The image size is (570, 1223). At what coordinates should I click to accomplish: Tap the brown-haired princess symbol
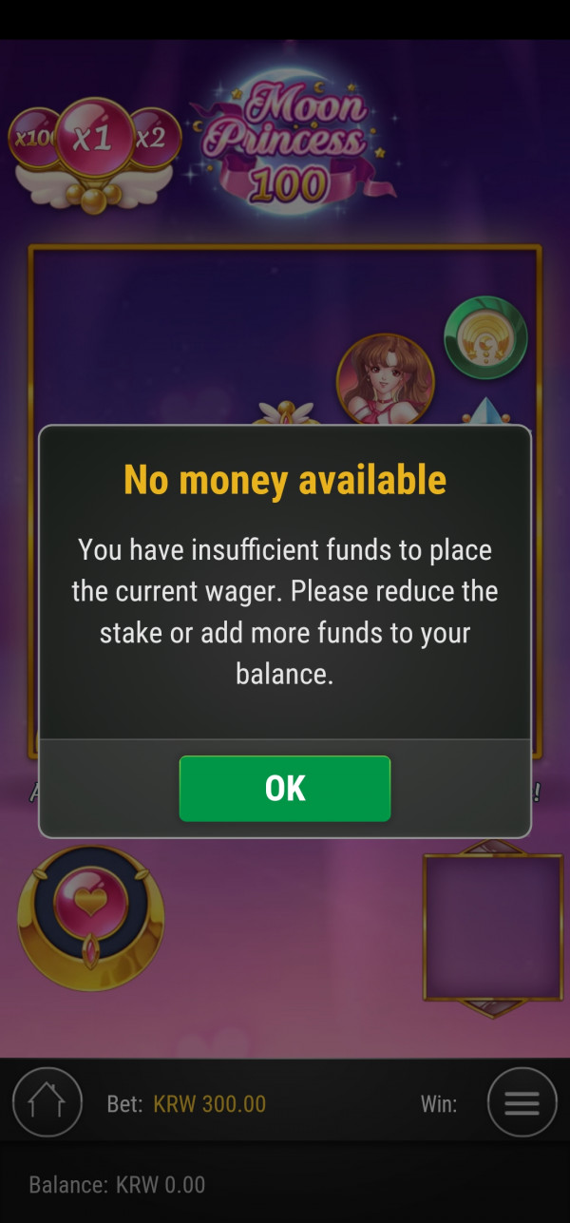click(385, 378)
